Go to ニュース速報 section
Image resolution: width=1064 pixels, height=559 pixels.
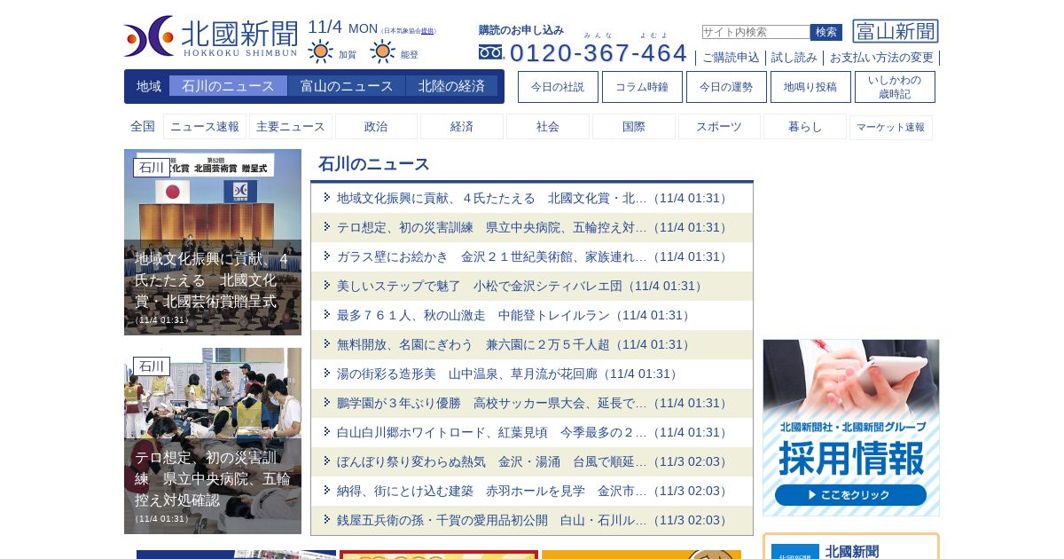point(205,127)
